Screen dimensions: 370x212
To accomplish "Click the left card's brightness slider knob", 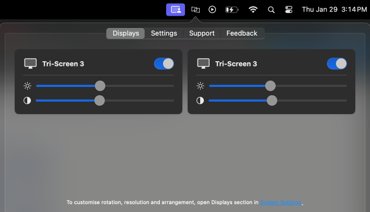I will pyautogui.click(x=100, y=86).
